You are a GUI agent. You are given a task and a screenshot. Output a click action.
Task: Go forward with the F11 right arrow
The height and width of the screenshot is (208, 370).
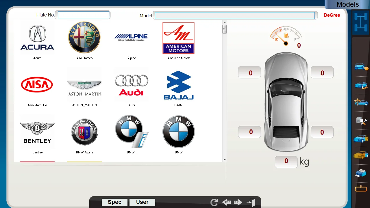coord(238,202)
